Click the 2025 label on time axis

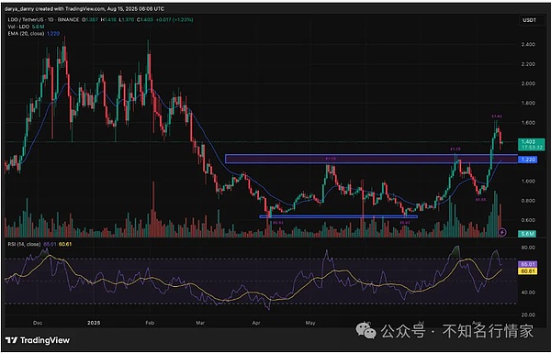(x=94, y=323)
